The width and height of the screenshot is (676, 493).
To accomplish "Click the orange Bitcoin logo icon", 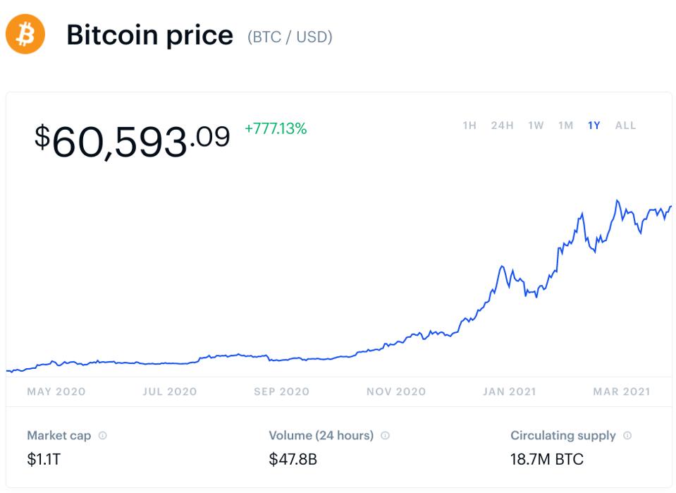I will coord(25,35).
